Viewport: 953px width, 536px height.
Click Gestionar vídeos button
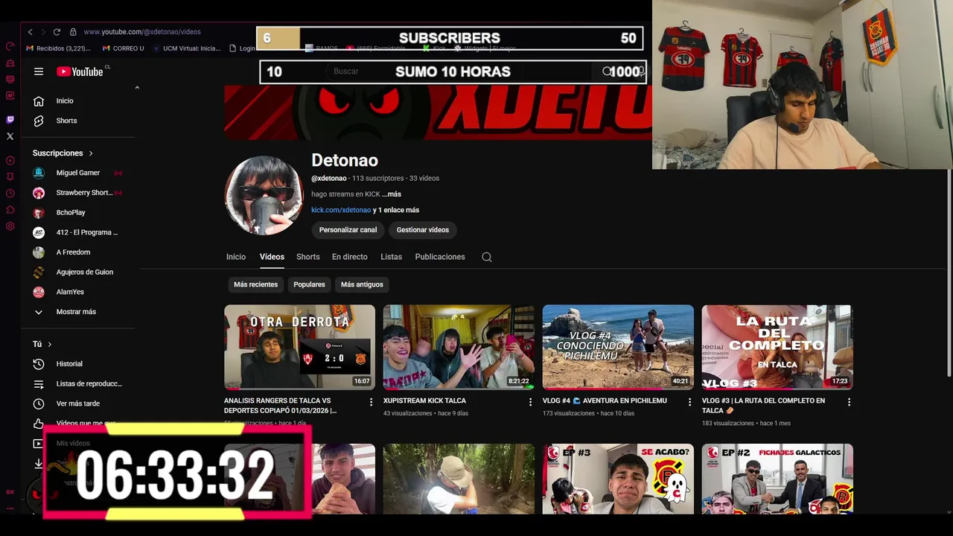(422, 230)
